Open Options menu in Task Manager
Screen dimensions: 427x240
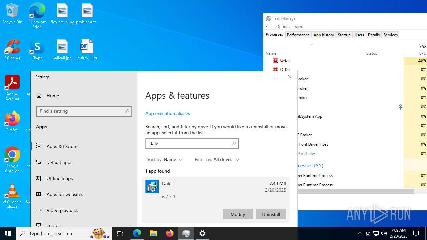(x=283, y=27)
